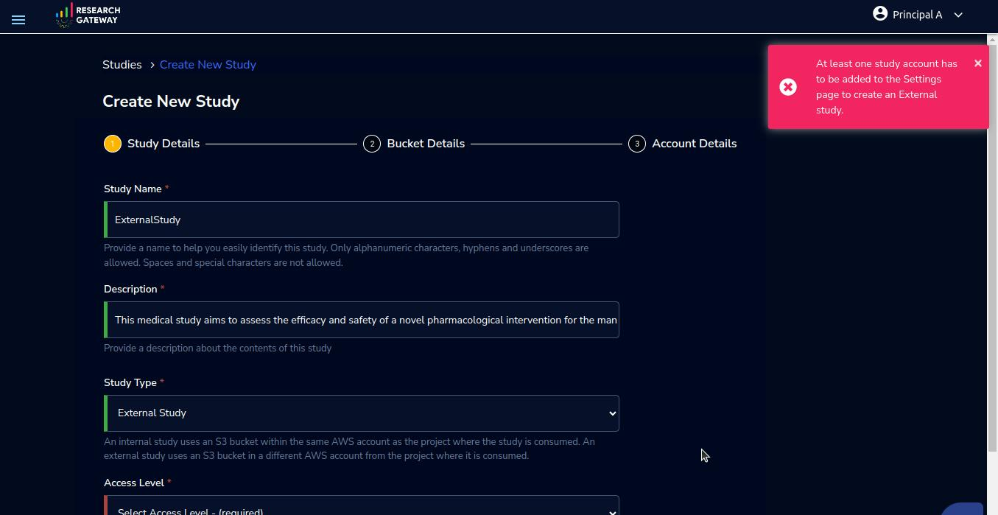
Task: Click the Study Name input field
Action: pos(362,220)
